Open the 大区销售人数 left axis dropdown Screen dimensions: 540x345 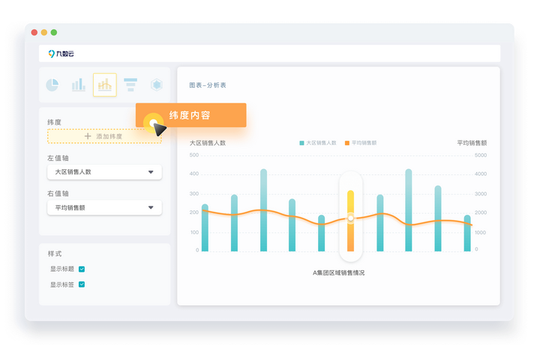pos(105,172)
